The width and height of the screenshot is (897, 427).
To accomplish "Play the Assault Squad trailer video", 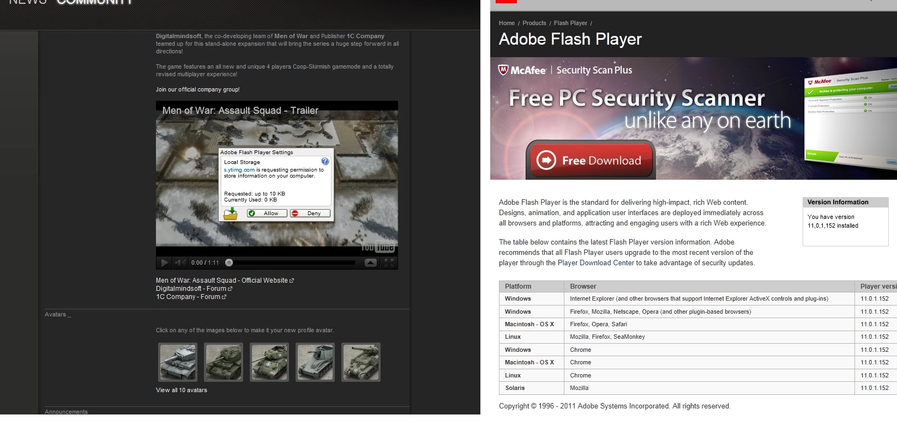I will (164, 263).
